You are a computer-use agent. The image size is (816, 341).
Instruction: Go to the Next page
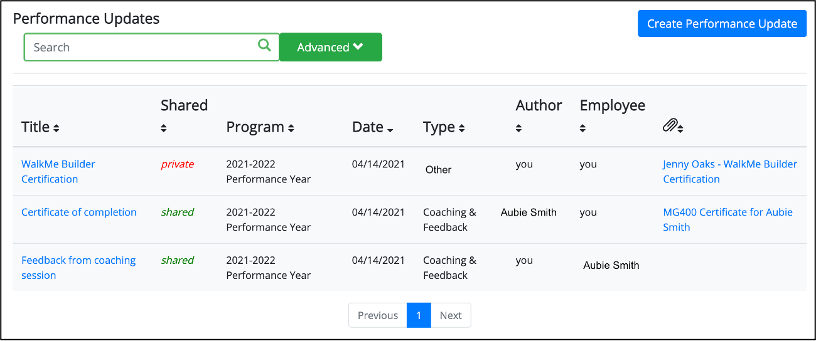click(451, 315)
